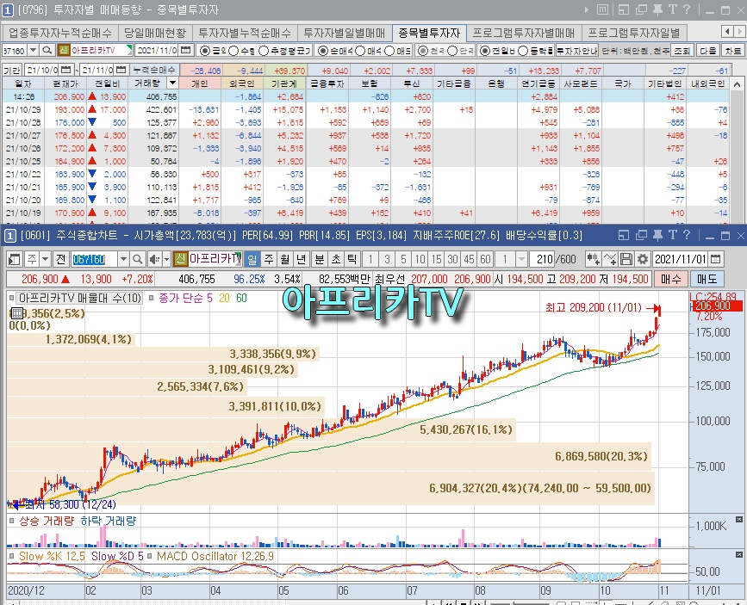This screenshot has height=605, width=747.
Task: Switch to 업종투자자누적순매수 tab
Action: coord(60,33)
